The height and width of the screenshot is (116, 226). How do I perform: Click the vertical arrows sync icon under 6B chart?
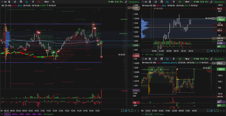tap(129, 111)
